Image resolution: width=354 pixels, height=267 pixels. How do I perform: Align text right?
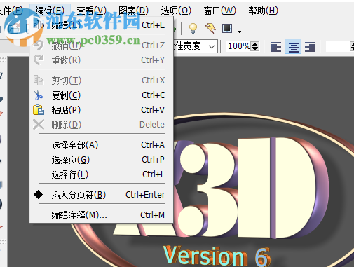(310, 46)
